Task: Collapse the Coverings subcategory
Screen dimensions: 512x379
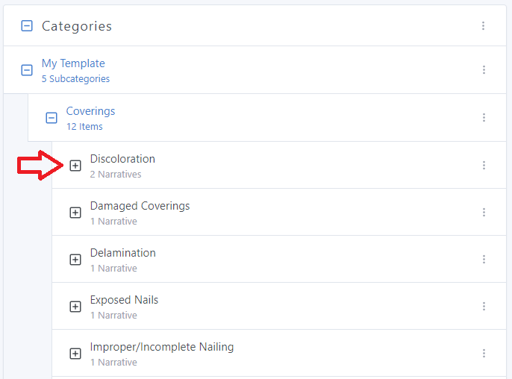Action: pos(51,118)
